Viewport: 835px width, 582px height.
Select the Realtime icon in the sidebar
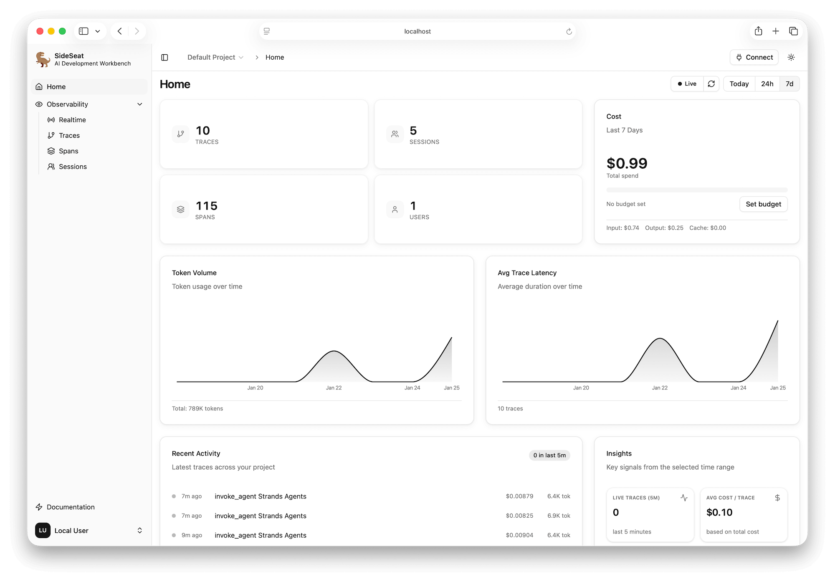pyautogui.click(x=51, y=120)
